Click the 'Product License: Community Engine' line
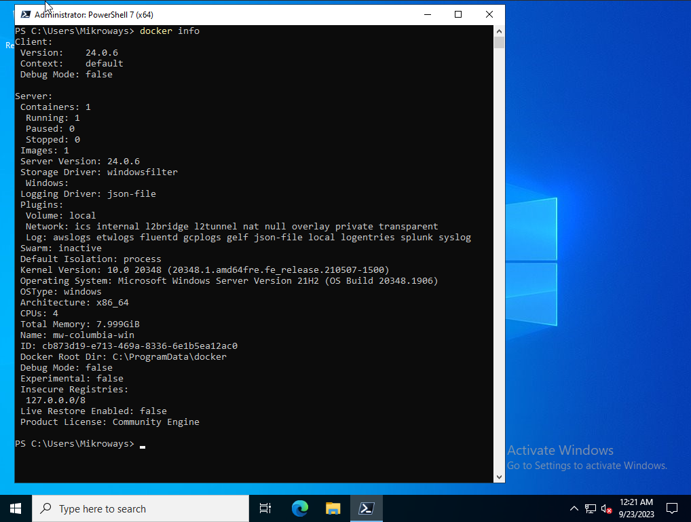The width and height of the screenshot is (691, 522). pyautogui.click(x=110, y=422)
